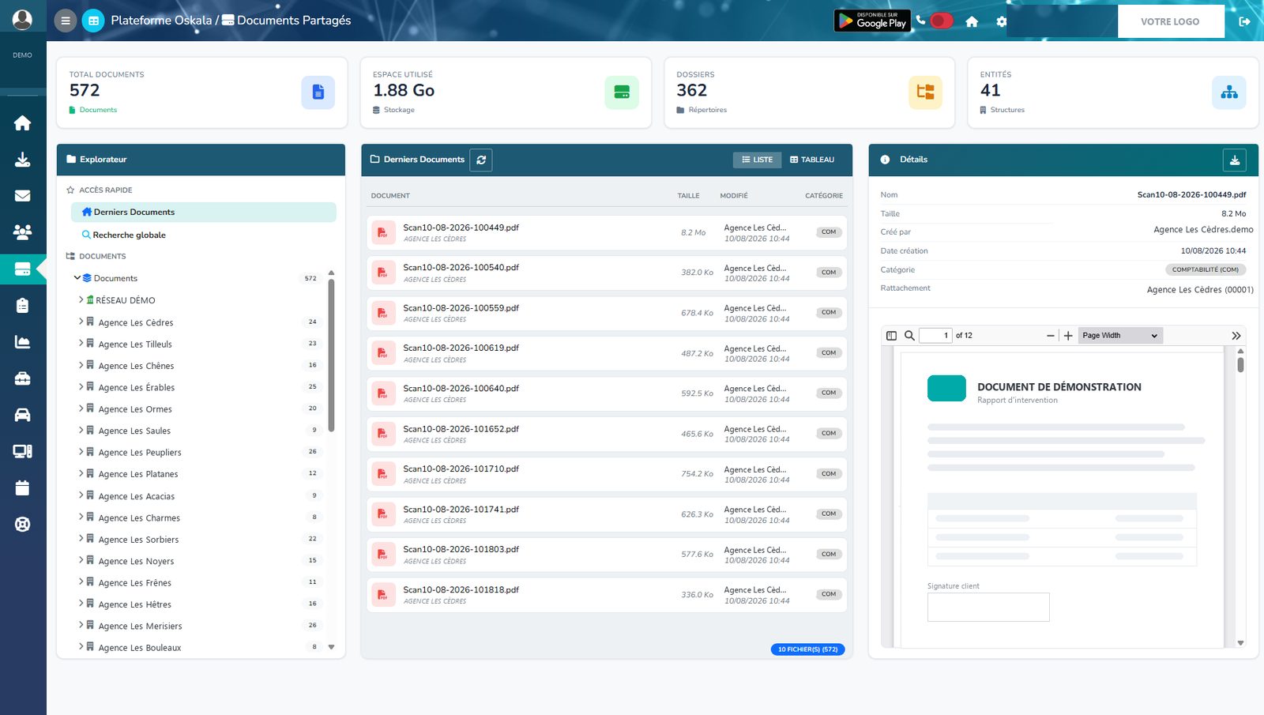Click the PDF page number field
This screenshot has height=715, width=1264.
(x=935, y=336)
